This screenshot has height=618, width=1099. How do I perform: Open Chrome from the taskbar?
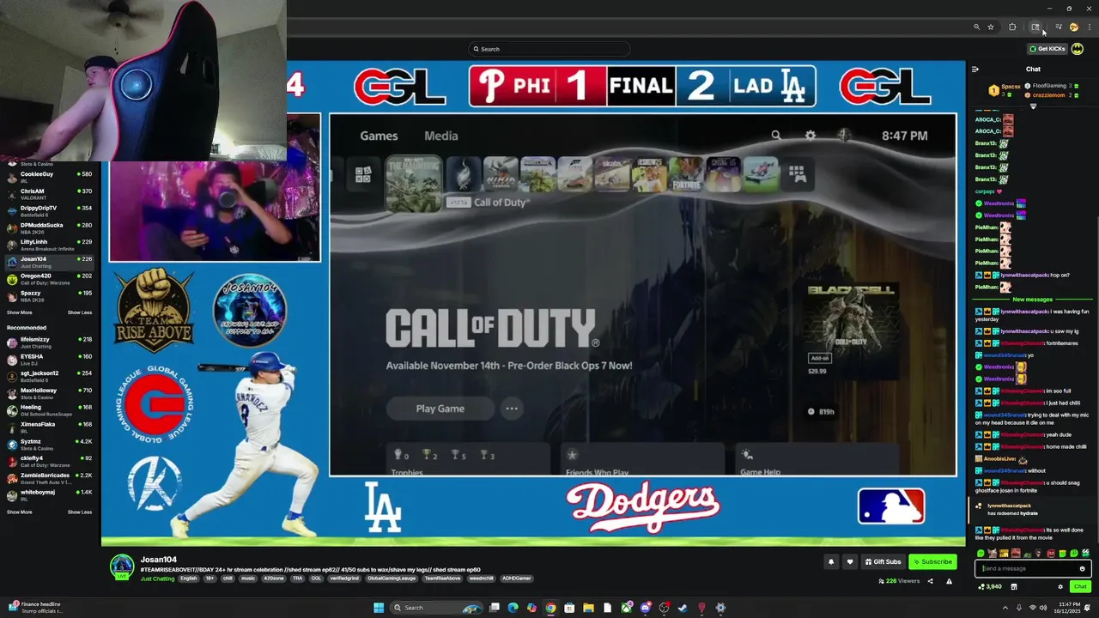coord(550,608)
